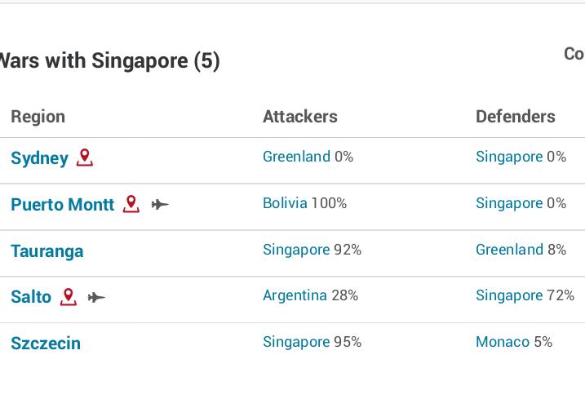Viewport: 585px width, 408px height.
Task: Click the map pin icon next to Sydney
Action: point(85,157)
